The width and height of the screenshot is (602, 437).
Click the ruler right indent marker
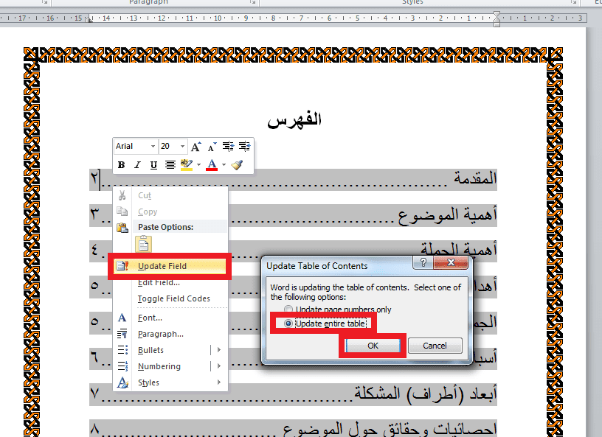tap(497, 19)
